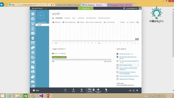
Task: Open the Virtual Machines monitor icon in sidebar
Action: click(33, 24)
